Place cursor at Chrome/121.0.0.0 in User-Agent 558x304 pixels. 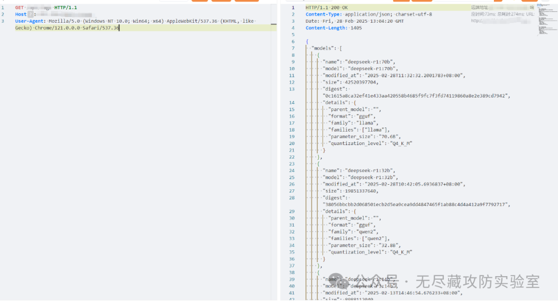click(x=57, y=28)
